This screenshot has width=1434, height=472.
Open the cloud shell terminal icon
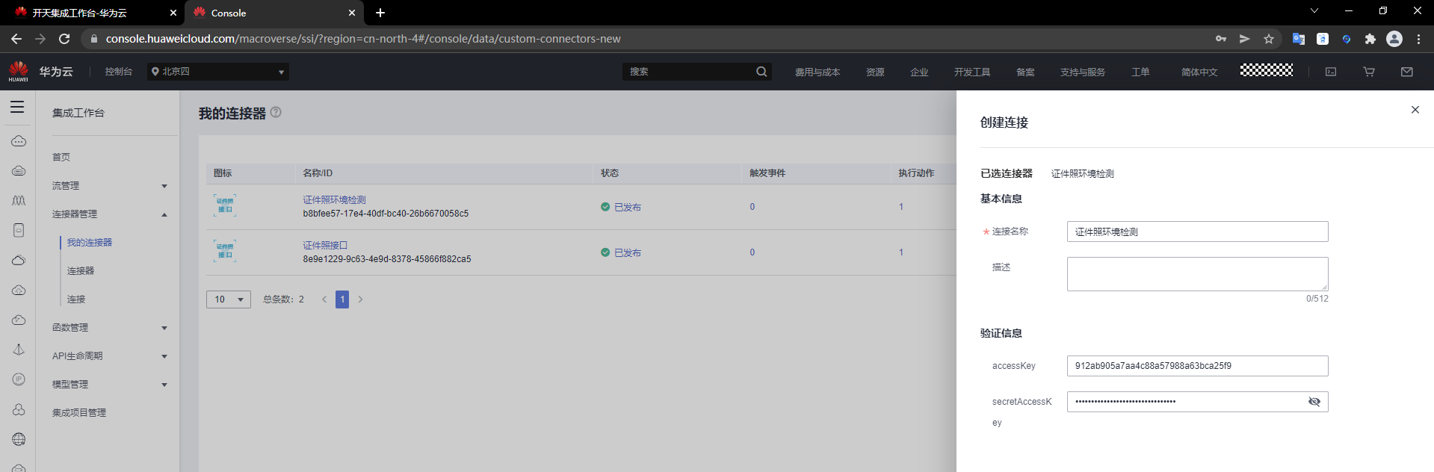1331,72
